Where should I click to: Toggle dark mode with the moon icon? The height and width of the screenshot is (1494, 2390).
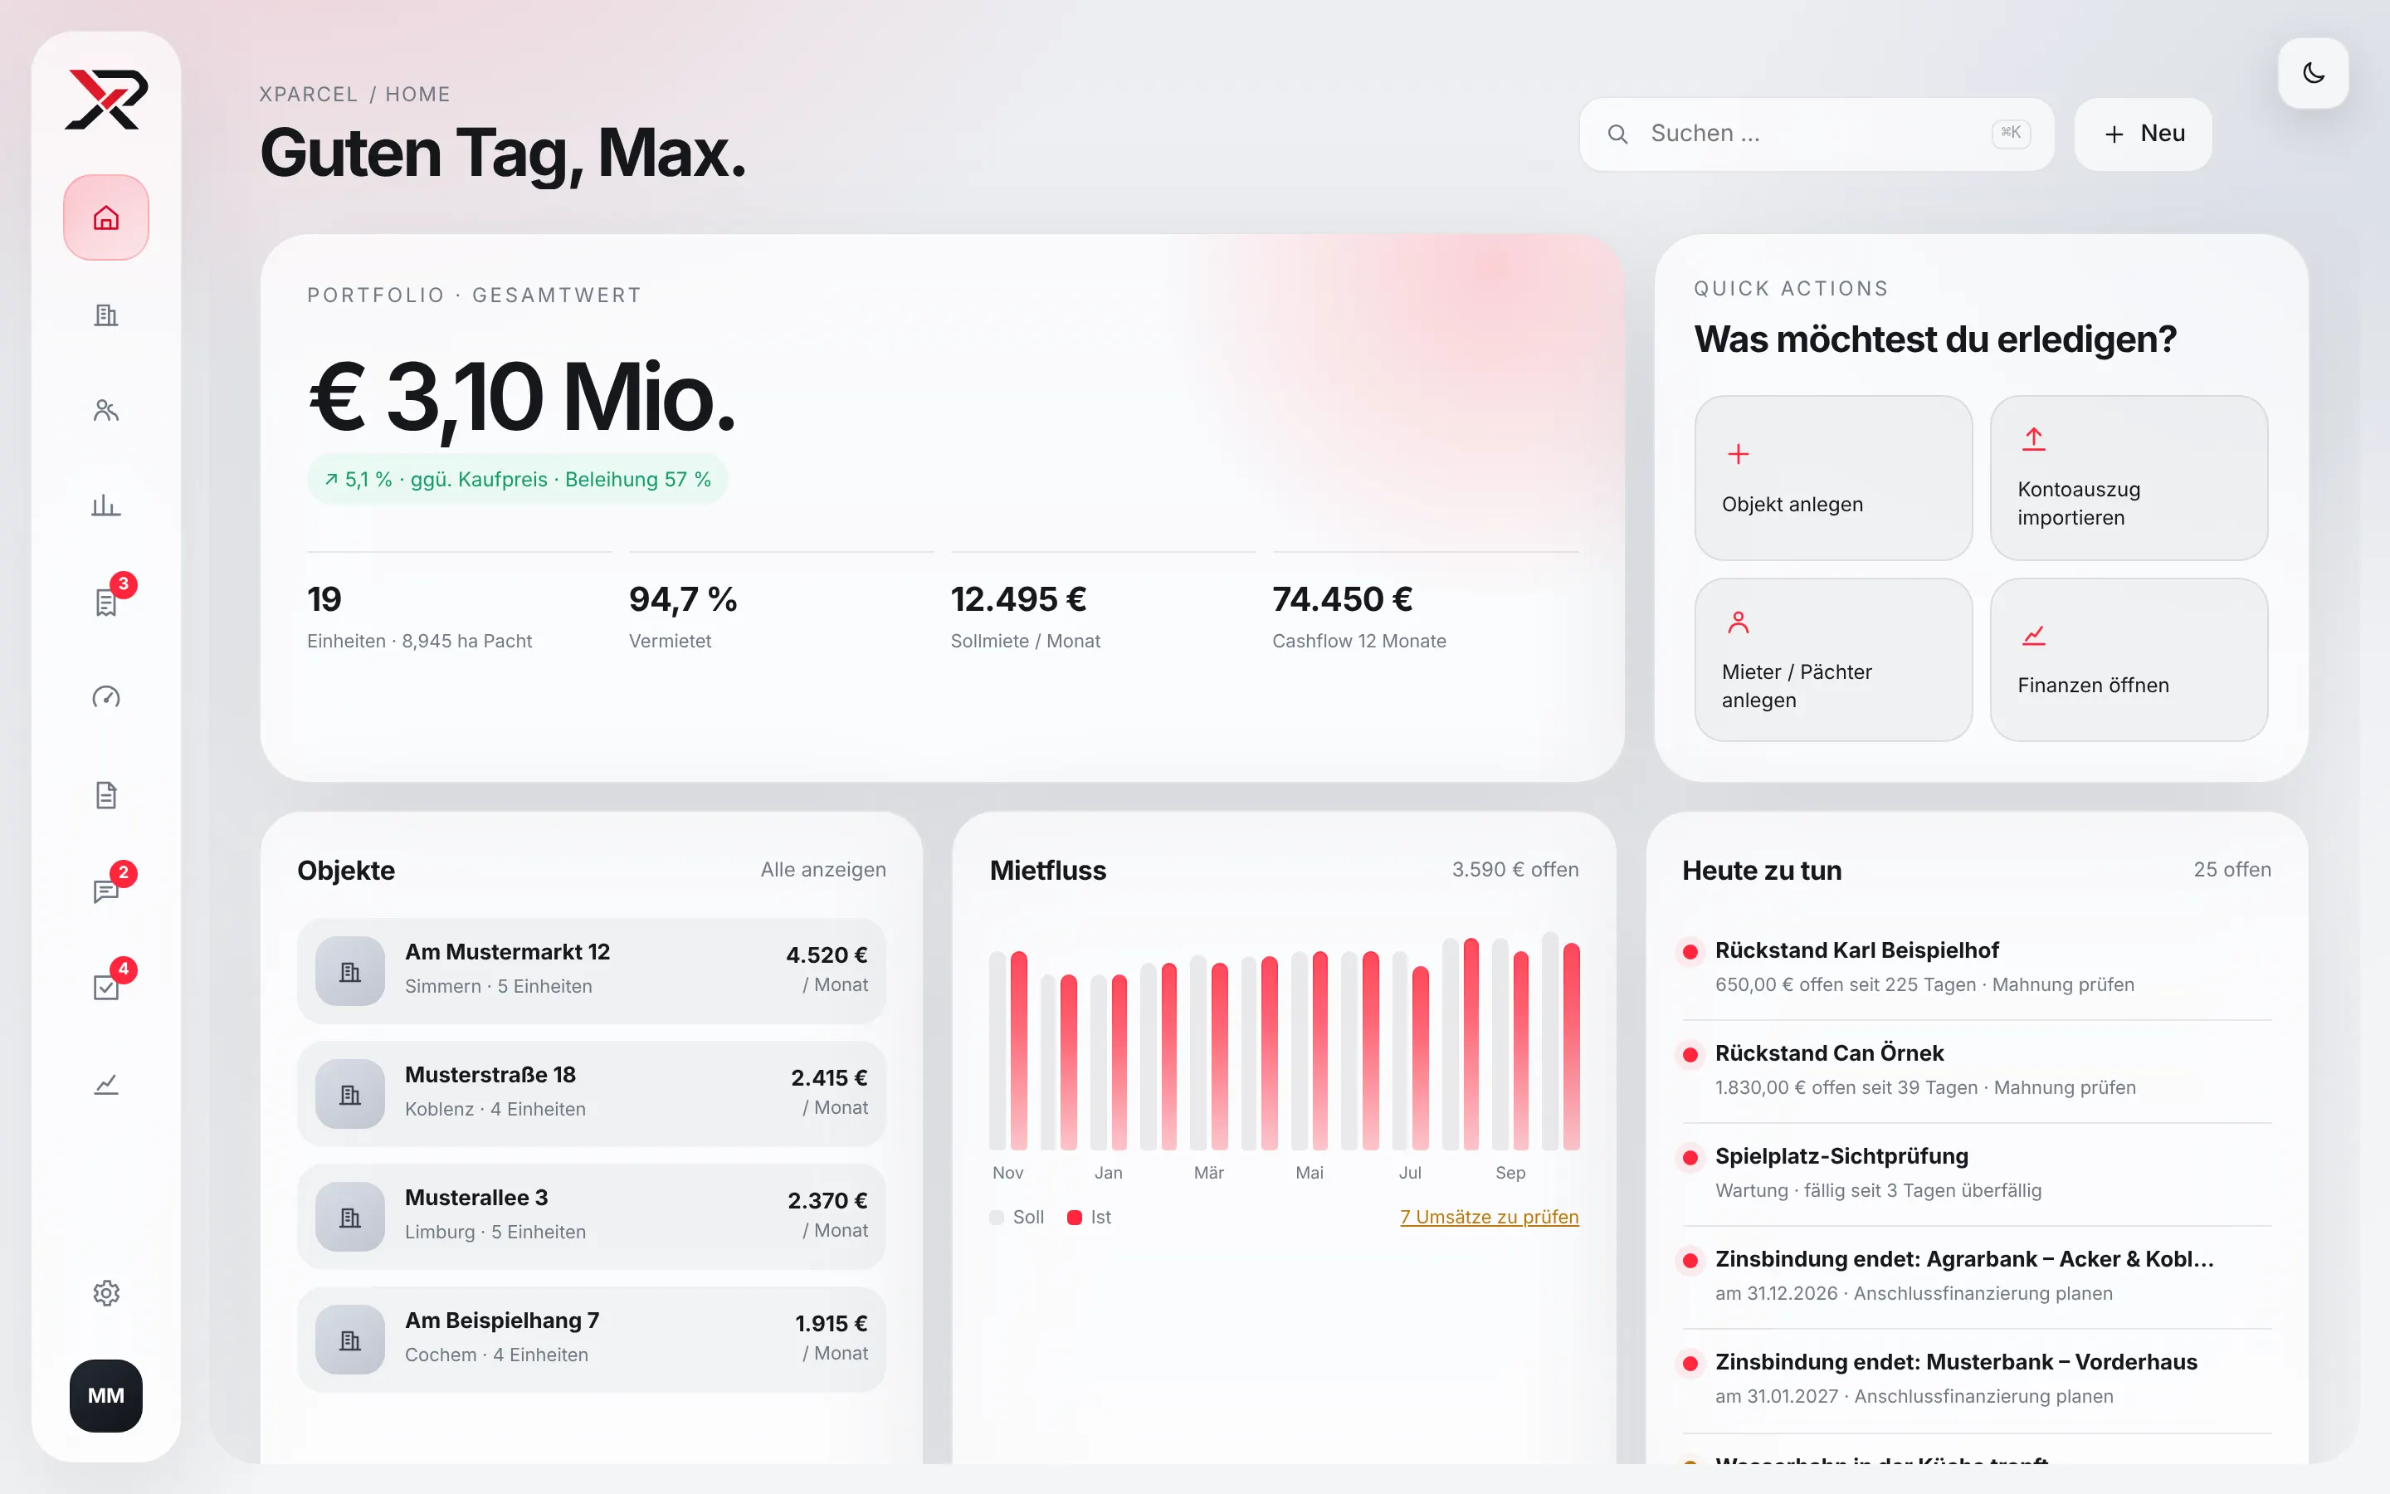click(x=2313, y=72)
